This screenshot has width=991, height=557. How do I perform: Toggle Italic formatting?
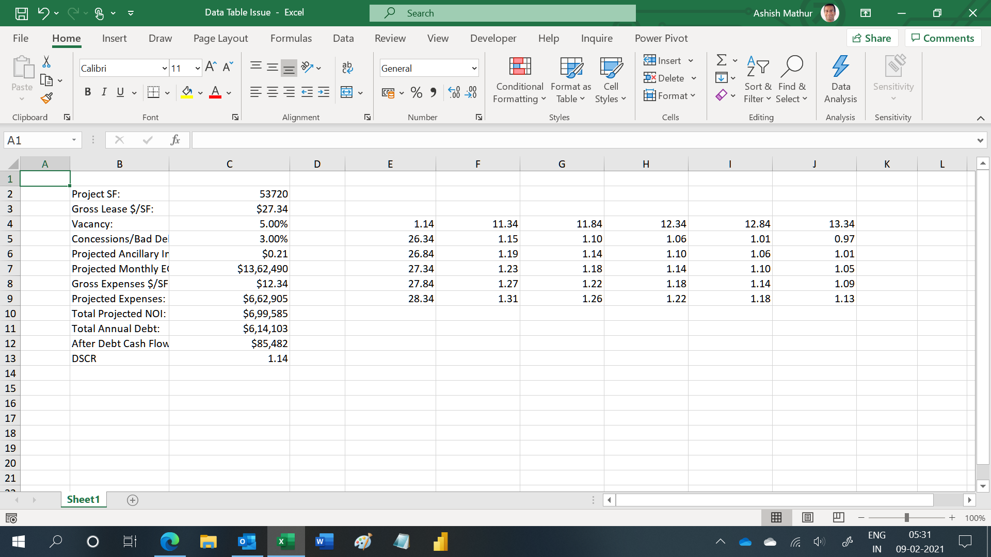pyautogui.click(x=104, y=92)
